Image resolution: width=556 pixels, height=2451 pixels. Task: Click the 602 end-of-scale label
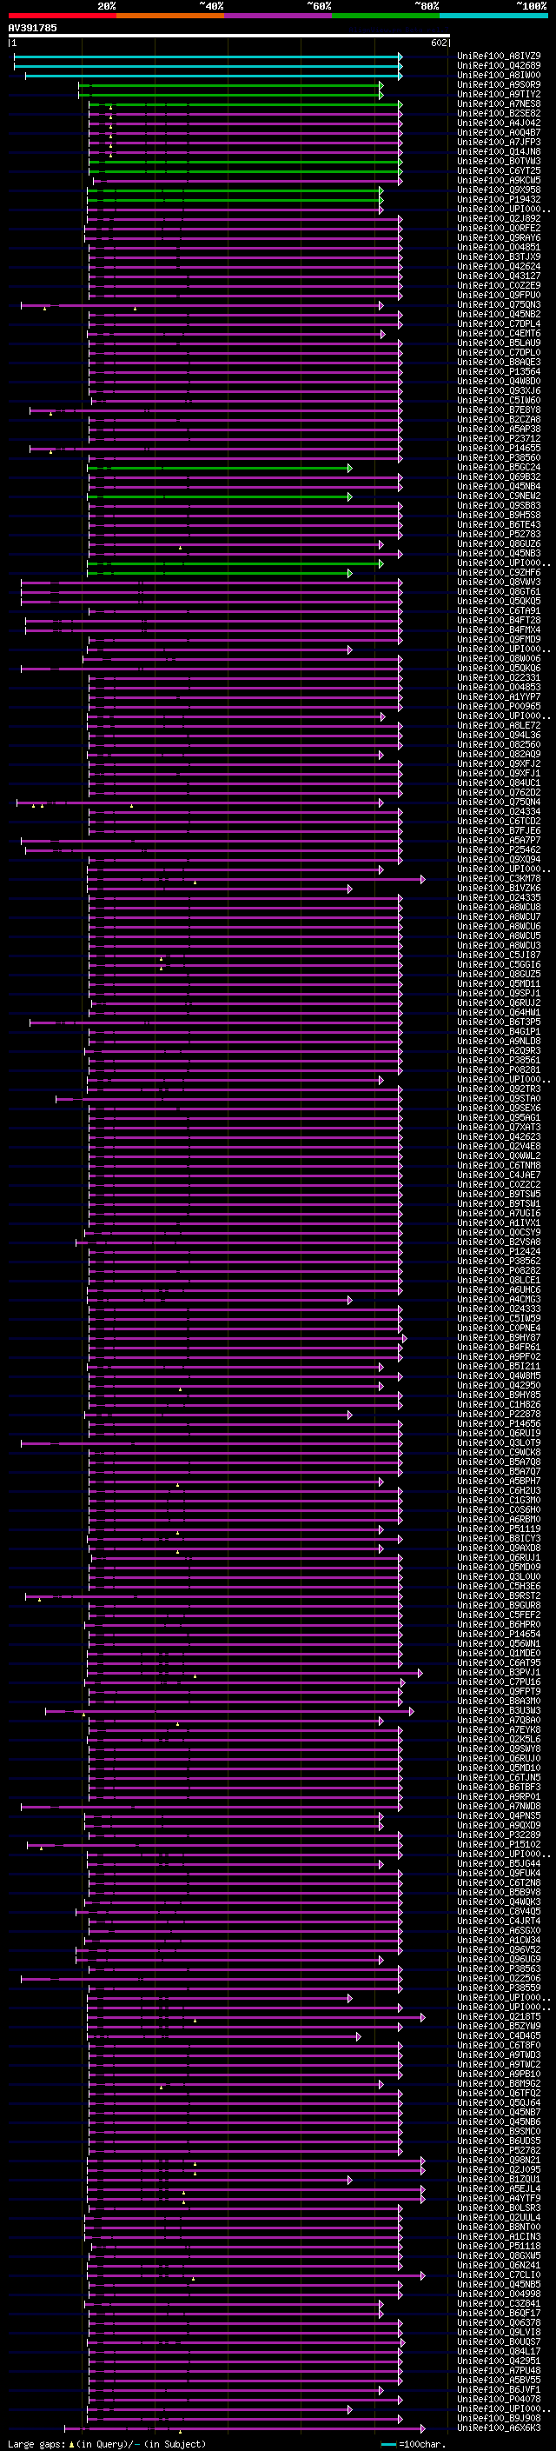tap(438, 43)
